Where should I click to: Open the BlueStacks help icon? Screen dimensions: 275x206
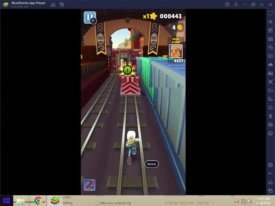click(x=227, y=5)
